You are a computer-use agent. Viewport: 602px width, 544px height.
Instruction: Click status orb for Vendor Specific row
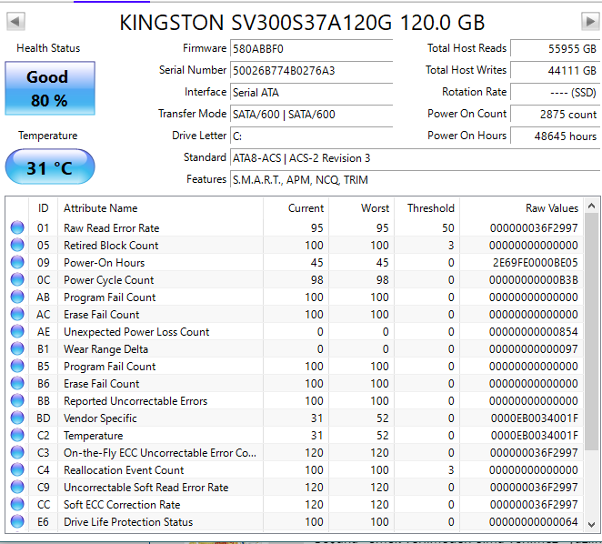tap(17, 418)
